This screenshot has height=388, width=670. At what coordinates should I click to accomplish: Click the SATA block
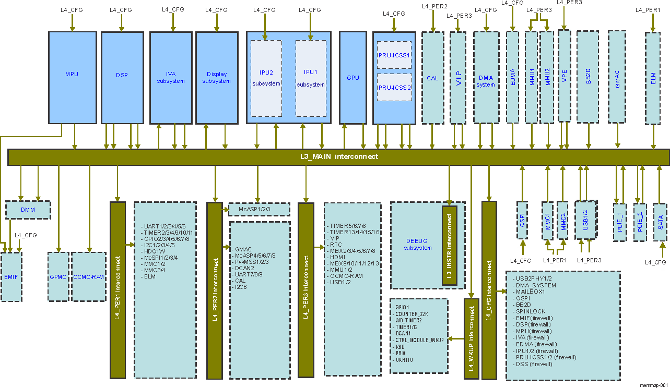pos(660,221)
